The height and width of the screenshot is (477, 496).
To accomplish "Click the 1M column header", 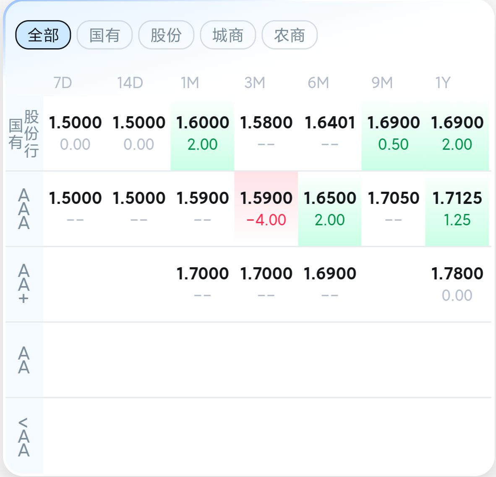I will coord(190,83).
